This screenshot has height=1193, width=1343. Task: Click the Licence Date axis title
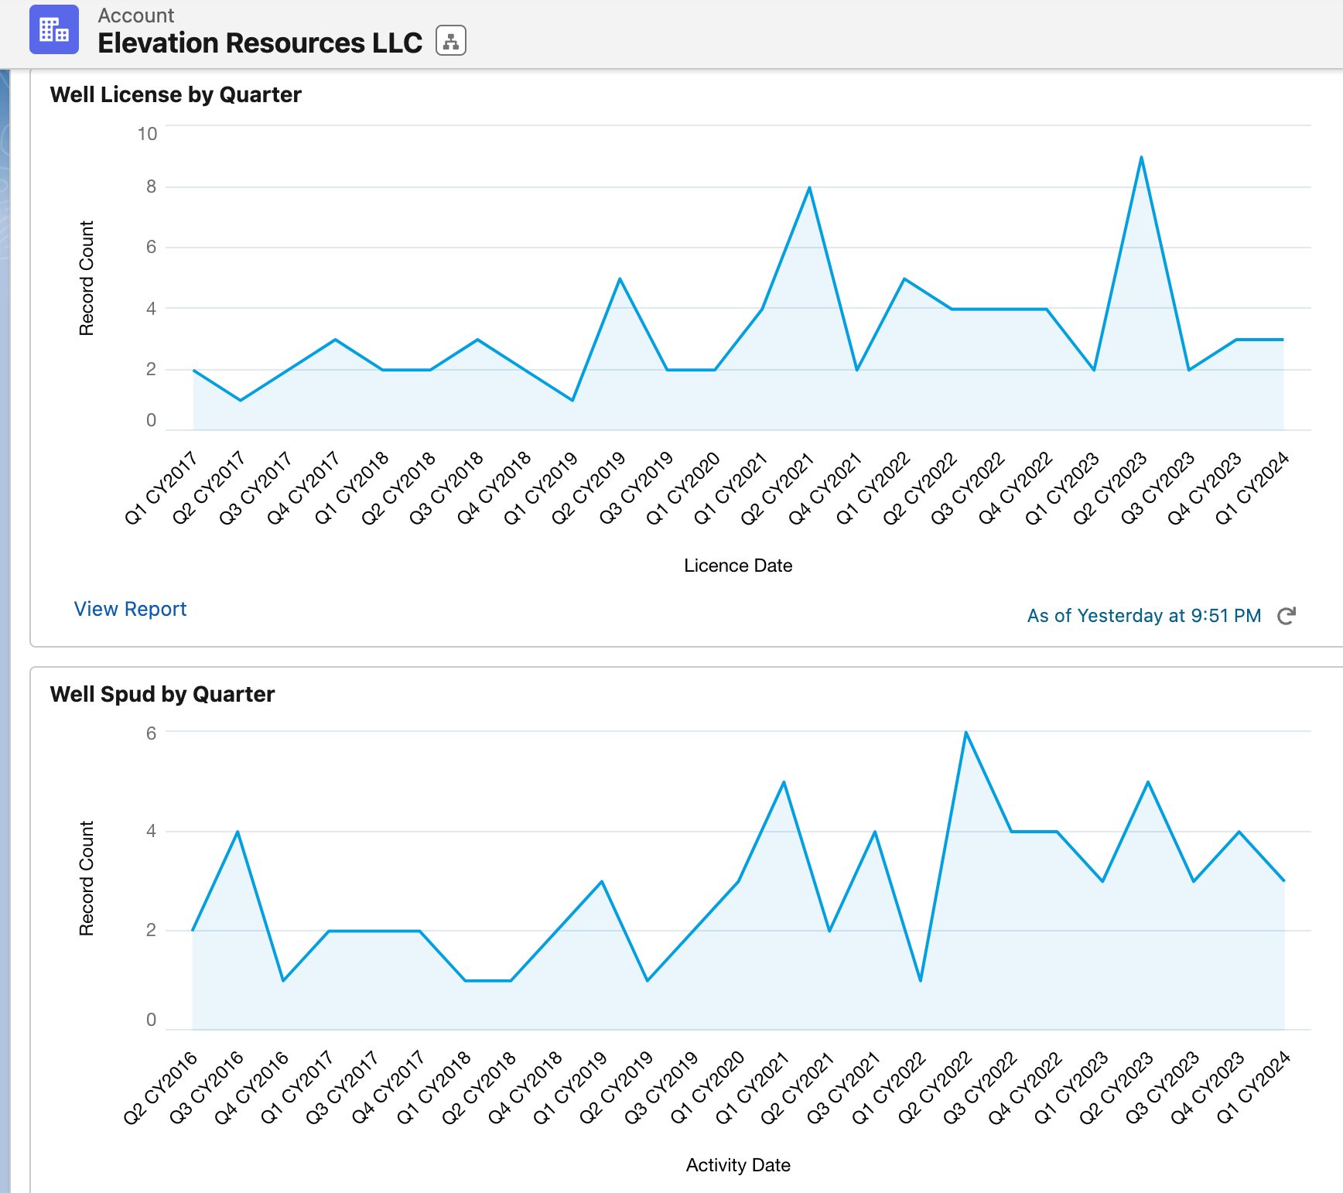pos(738,566)
